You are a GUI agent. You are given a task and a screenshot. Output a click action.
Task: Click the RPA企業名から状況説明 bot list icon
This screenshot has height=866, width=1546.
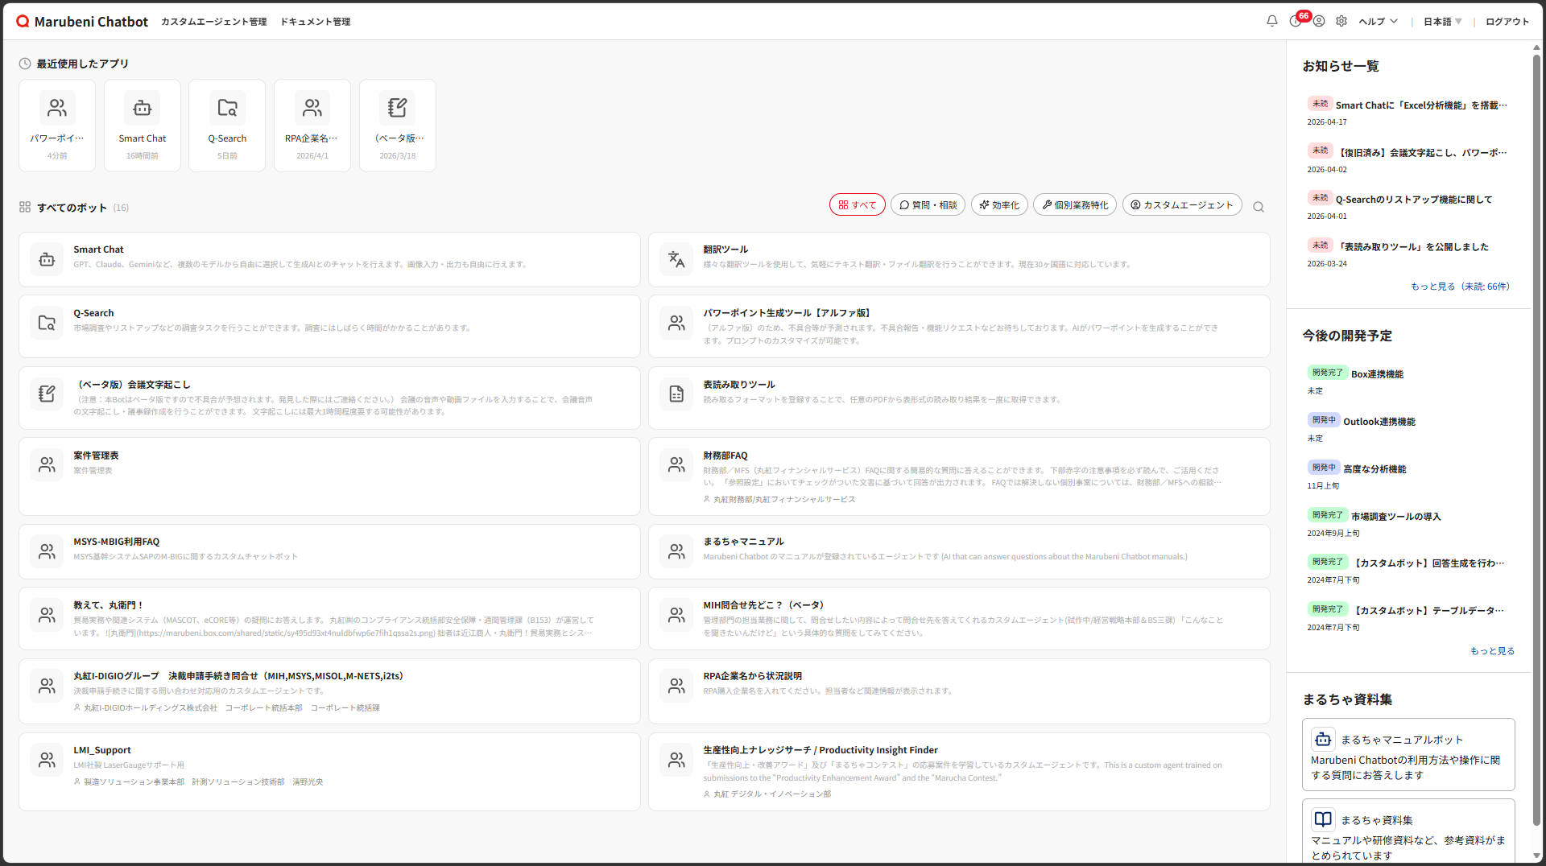[676, 686]
